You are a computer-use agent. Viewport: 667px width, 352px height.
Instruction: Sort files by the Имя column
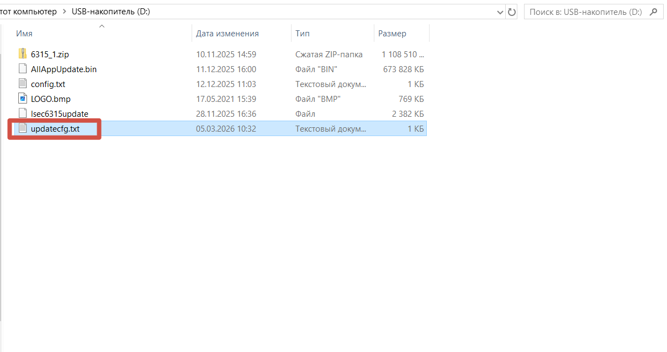click(x=24, y=34)
